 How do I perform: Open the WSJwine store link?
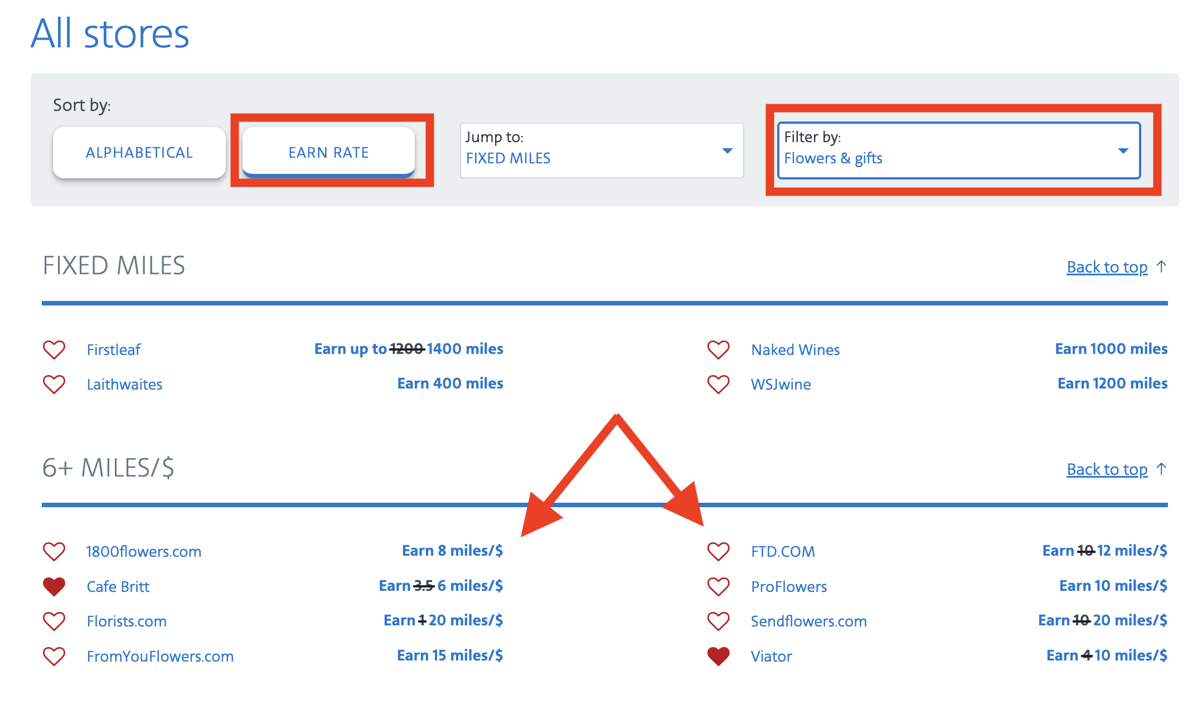tap(781, 384)
